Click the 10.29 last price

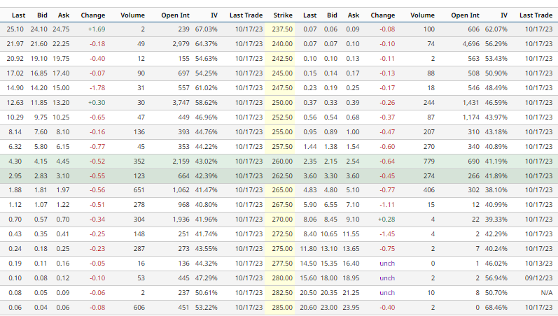point(15,117)
